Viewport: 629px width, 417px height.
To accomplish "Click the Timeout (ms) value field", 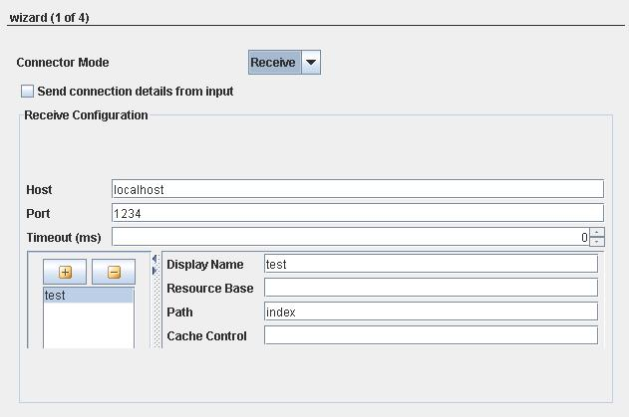I will 351,237.
